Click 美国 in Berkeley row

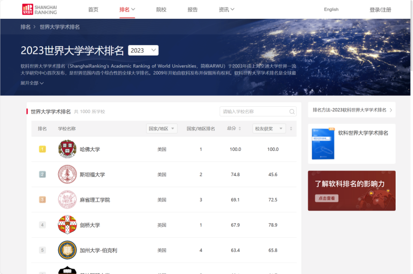click(162, 250)
